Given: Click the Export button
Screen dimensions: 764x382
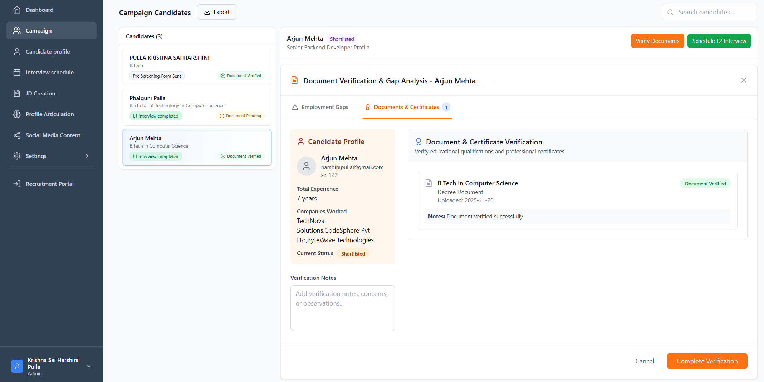Looking at the screenshot, I should (217, 12).
